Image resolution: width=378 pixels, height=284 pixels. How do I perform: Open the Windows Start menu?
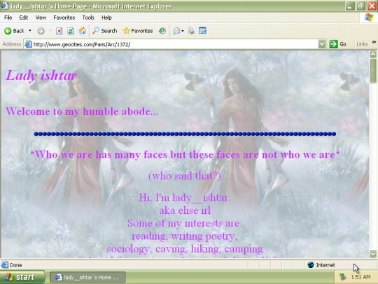point(22,277)
